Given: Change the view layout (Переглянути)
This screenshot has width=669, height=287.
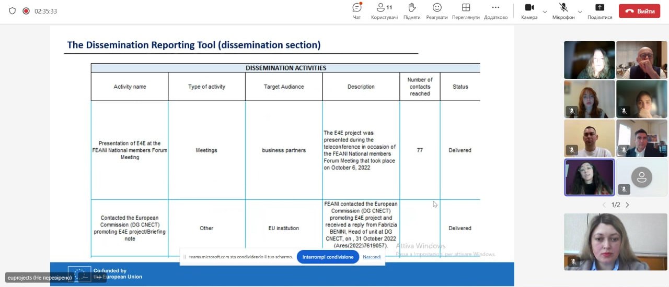Looking at the screenshot, I should point(466,11).
